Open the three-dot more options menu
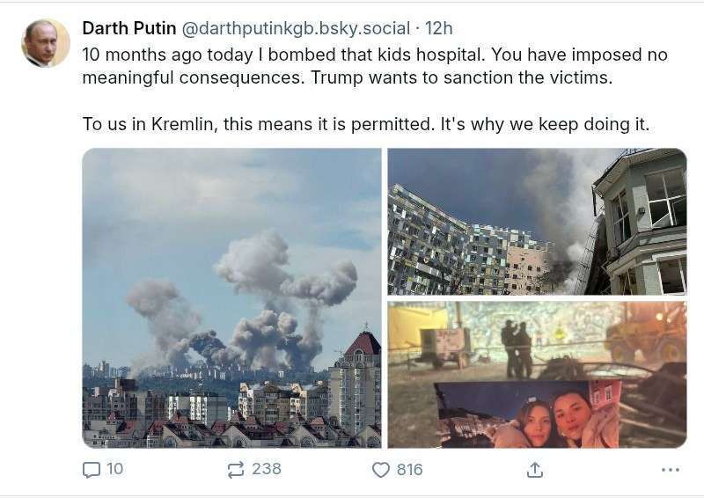Image resolution: width=704 pixels, height=498 pixels. pos(671,470)
